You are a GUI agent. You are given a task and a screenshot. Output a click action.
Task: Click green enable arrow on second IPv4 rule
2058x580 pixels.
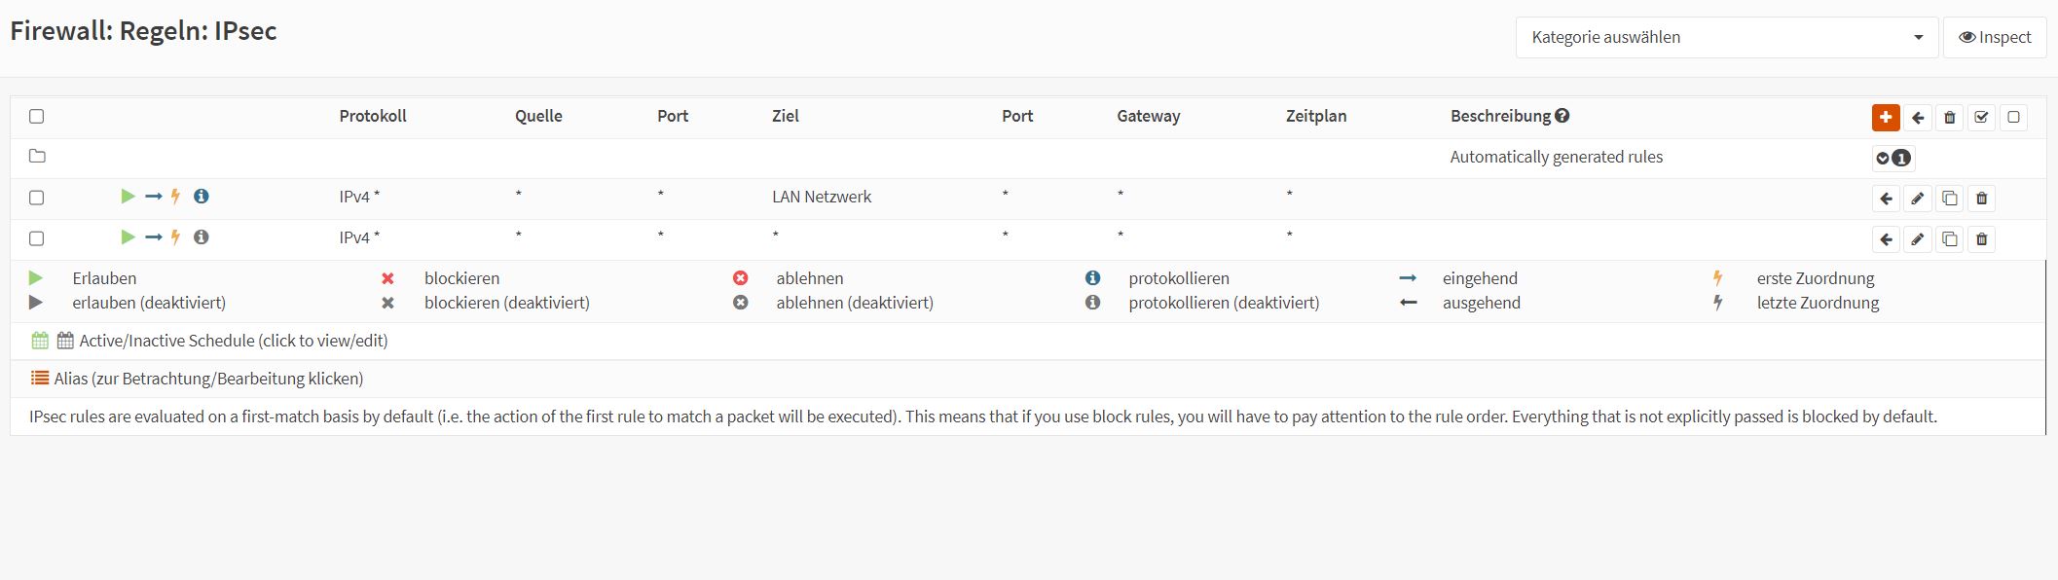click(128, 237)
